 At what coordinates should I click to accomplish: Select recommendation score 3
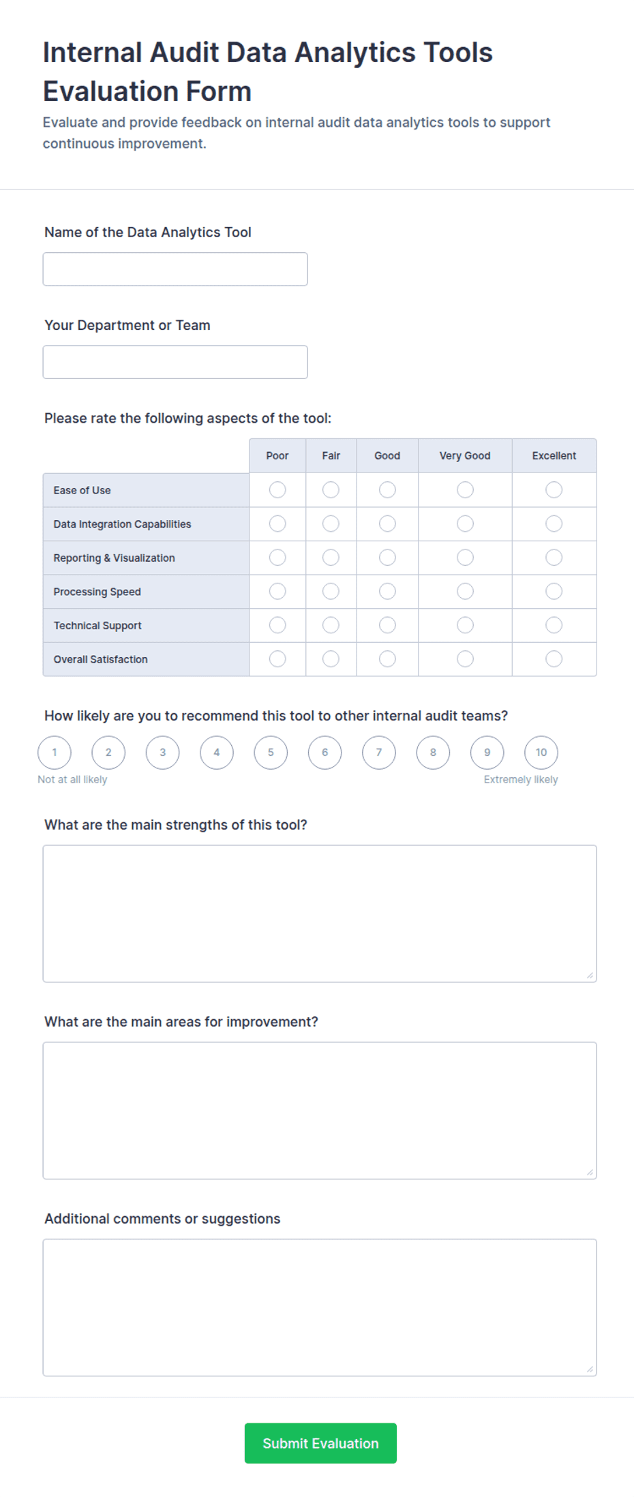tap(162, 753)
